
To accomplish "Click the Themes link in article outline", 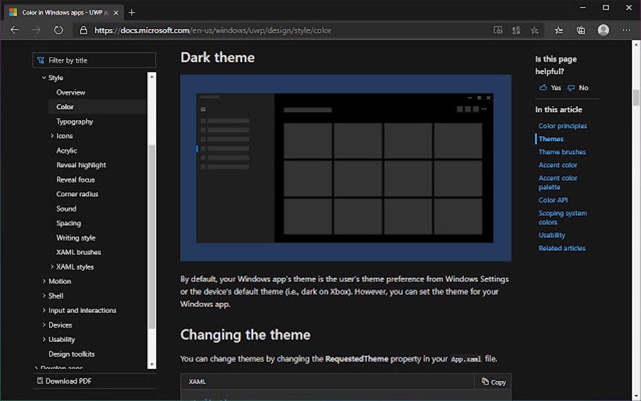I will (551, 138).
